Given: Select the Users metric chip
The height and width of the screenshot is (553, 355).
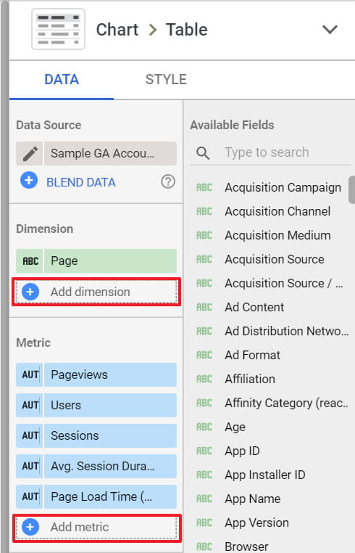Looking at the screenshot, I should click(110, 405).
